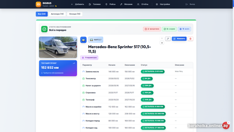This screenshot has height=132, width=234.
Task: Click the wrench maintenance button
Action: tap(168, 39)
